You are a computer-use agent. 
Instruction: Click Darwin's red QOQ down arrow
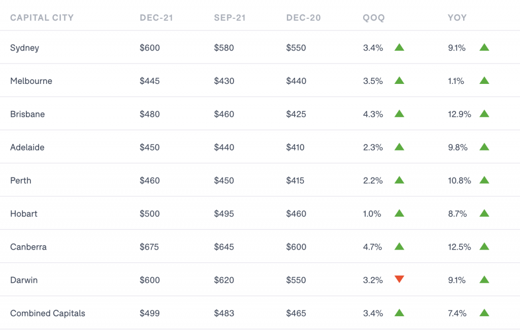pos(399,279)
